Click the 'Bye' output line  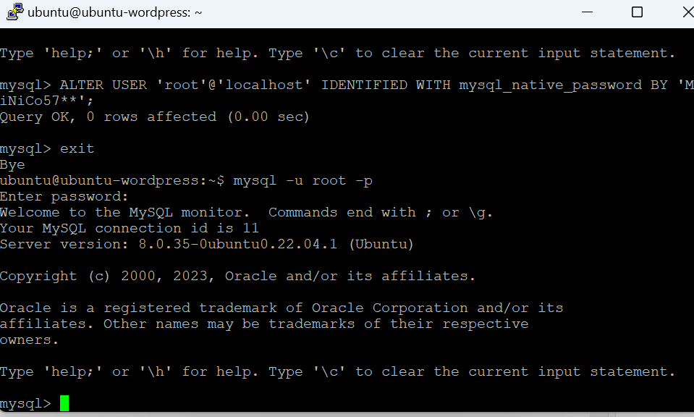(12, 164)
